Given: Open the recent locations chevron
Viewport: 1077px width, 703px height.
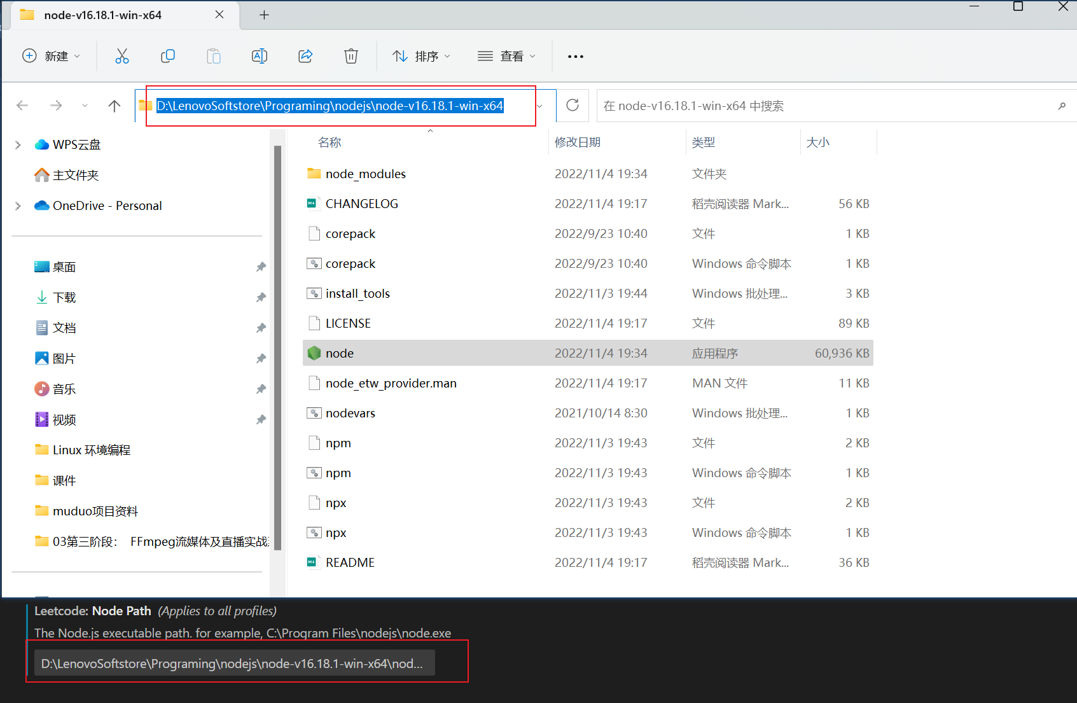Looking at the screenshot, I should [85, 106].
